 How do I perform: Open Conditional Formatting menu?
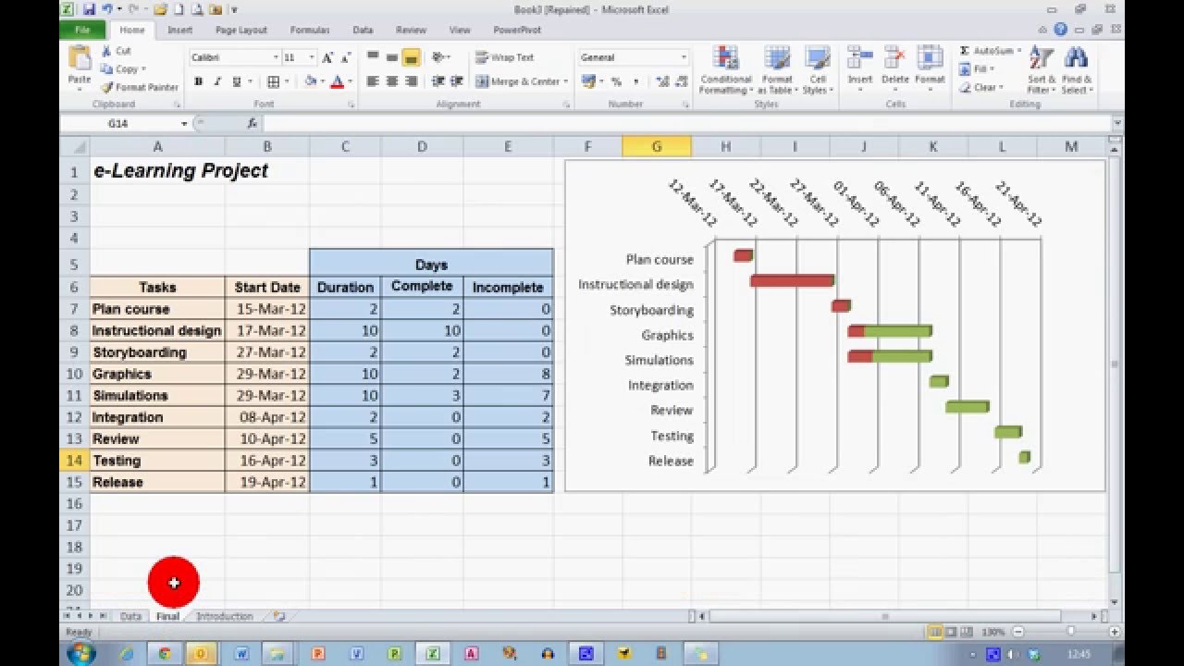click(725, 70)
